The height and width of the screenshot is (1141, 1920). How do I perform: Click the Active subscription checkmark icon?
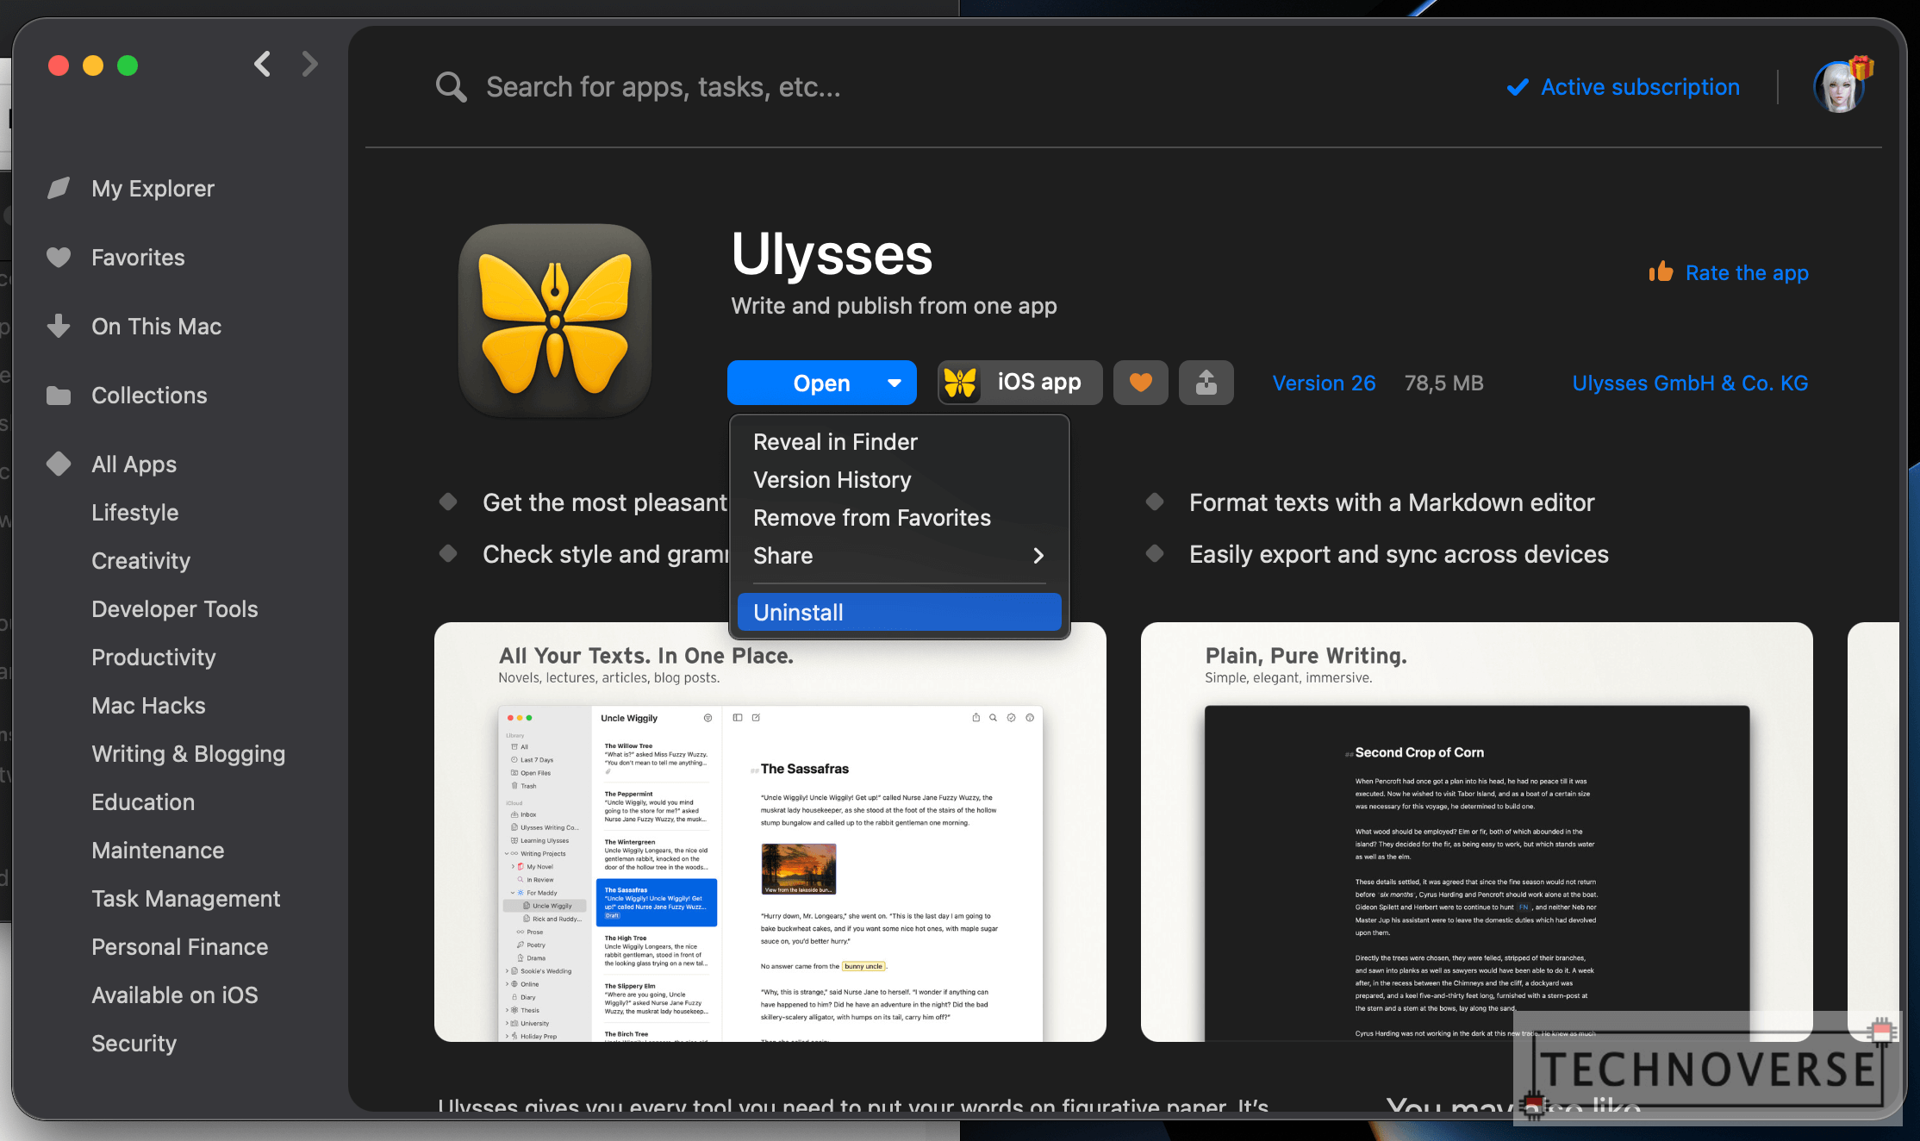pyautogui.click(x=1518, y=87)
